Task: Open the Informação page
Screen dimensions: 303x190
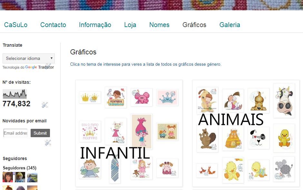Action: tap(95, 25)
